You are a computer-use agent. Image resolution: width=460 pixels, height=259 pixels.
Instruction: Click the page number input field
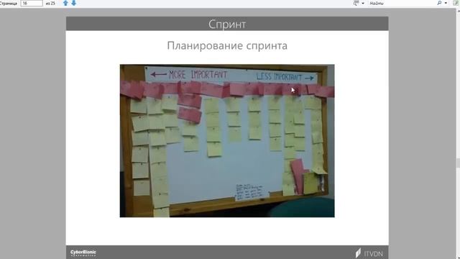(x=32, y=3)
